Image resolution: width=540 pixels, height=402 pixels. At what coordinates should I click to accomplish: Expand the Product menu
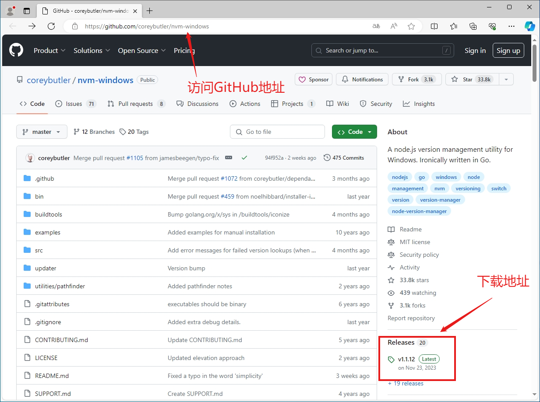49,50
